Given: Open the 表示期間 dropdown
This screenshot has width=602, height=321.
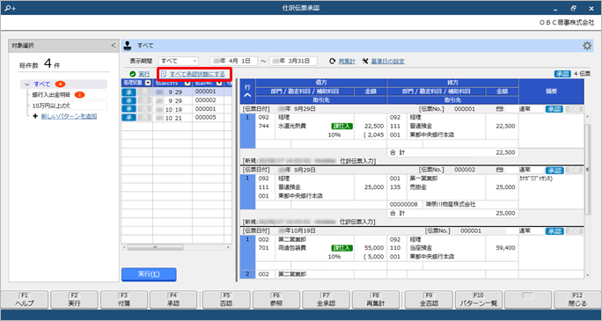Looking at the screenshot, I should [x=179, y=62].
